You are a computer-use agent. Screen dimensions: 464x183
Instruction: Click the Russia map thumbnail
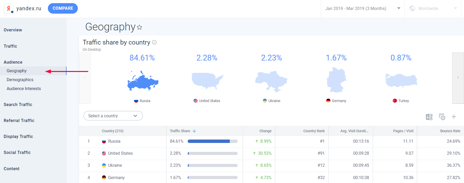click(x=143, y=81)
